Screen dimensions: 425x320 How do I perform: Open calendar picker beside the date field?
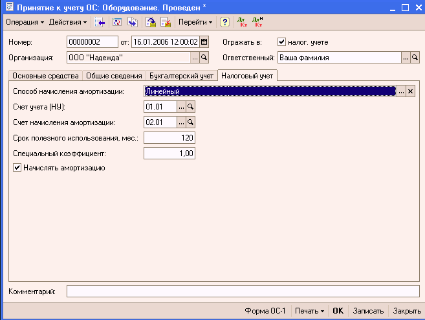[204, 42]
